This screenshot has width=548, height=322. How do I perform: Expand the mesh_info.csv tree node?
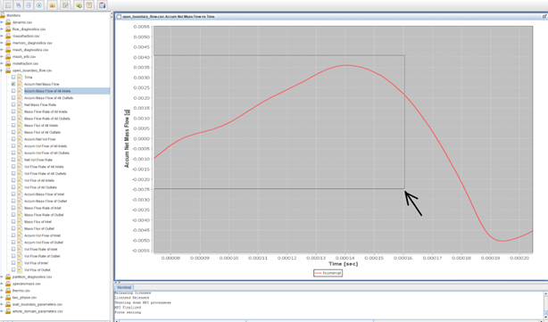(2, 56)
